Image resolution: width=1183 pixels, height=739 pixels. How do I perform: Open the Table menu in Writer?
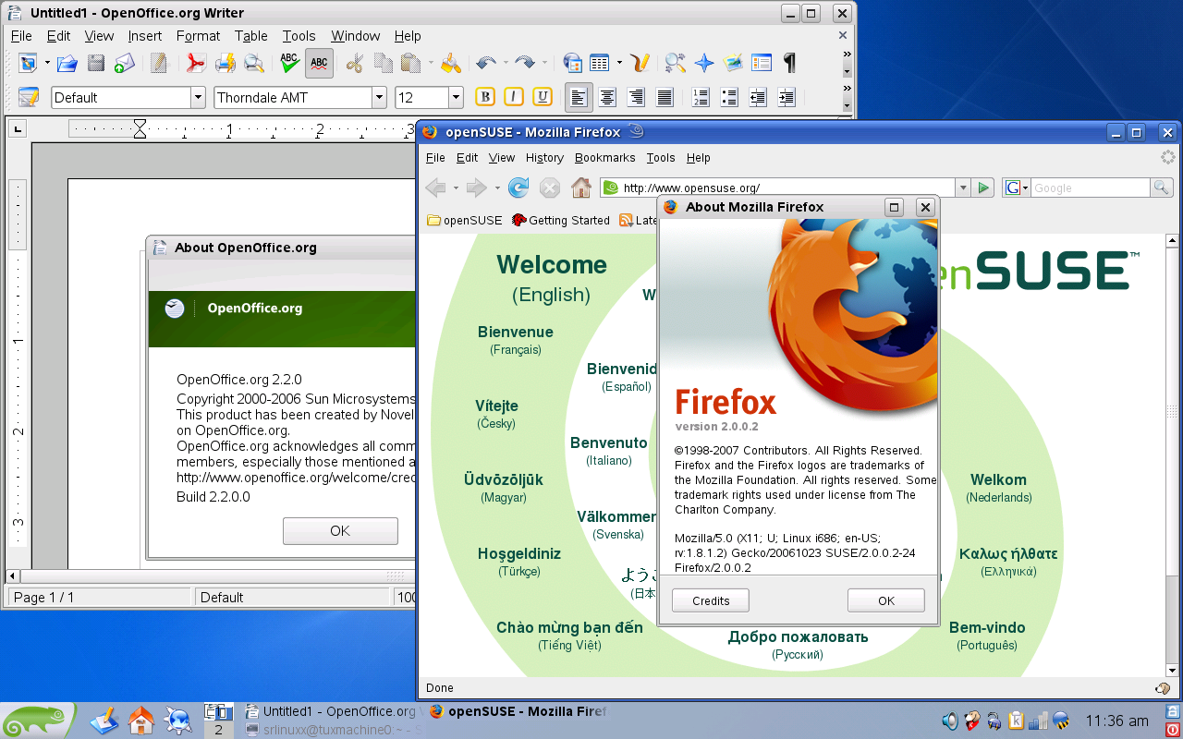(x=250, y=36)
